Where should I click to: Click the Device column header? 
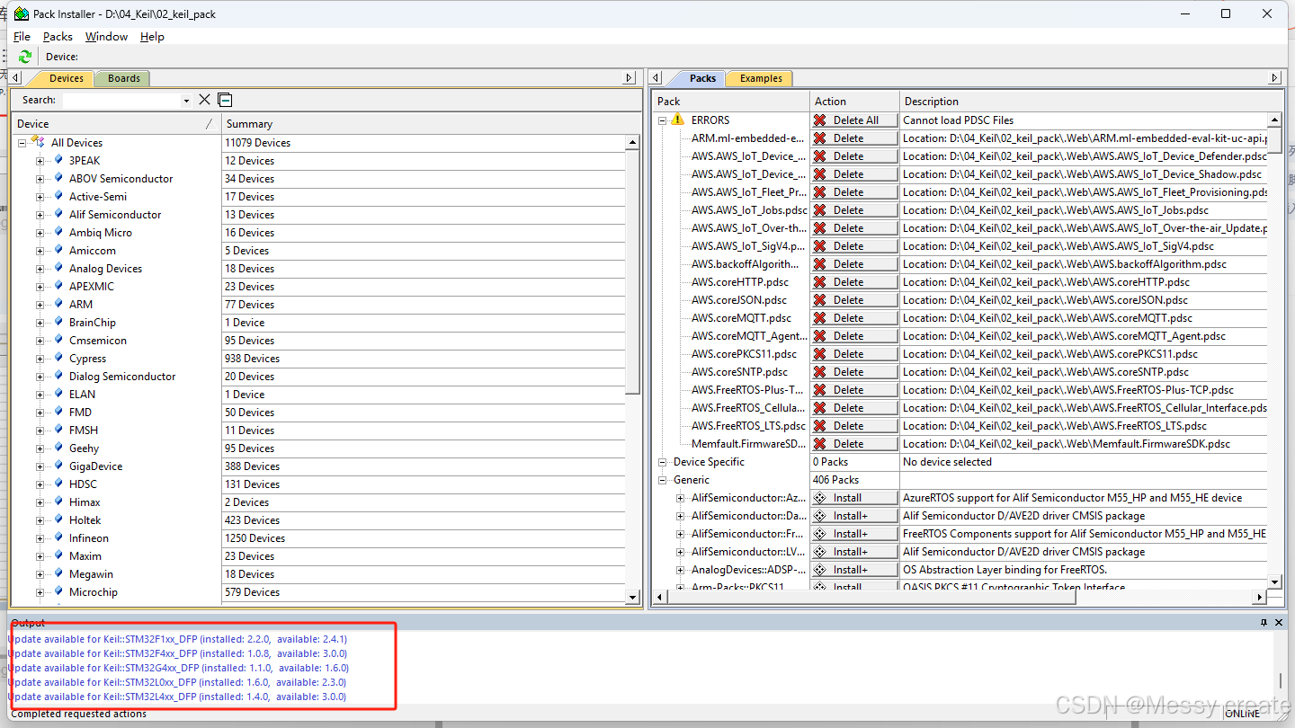pos(115,123)
